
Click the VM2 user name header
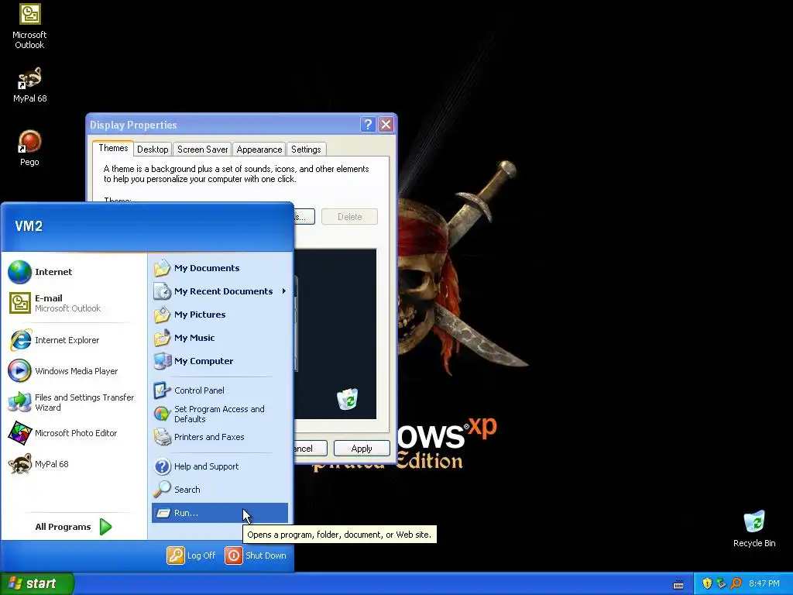pos(29,226)
